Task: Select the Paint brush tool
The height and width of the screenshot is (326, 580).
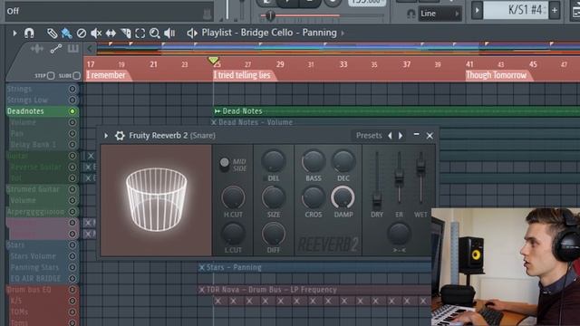Action: (x=66, y=34)
